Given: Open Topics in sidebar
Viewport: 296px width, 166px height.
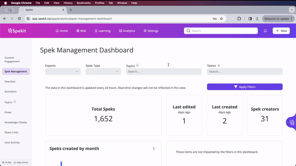Looking at the screenshot, I should (x=8, y=102).
